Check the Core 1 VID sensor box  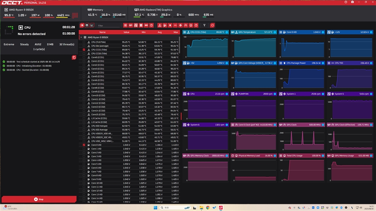(84, 149)
